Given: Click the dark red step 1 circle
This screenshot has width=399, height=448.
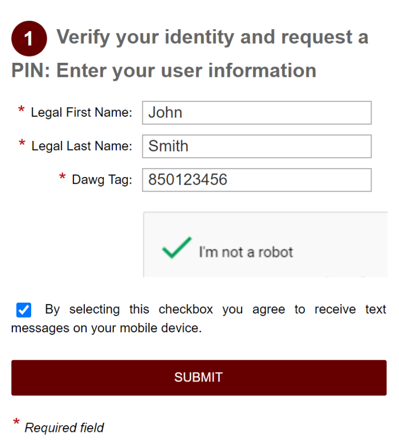Looking at the screenshot, I should pyautogui.click(x=29, y=38).
